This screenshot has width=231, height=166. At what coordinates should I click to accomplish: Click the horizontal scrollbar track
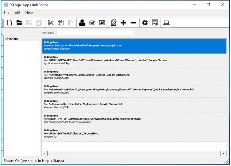click(134, 153)
